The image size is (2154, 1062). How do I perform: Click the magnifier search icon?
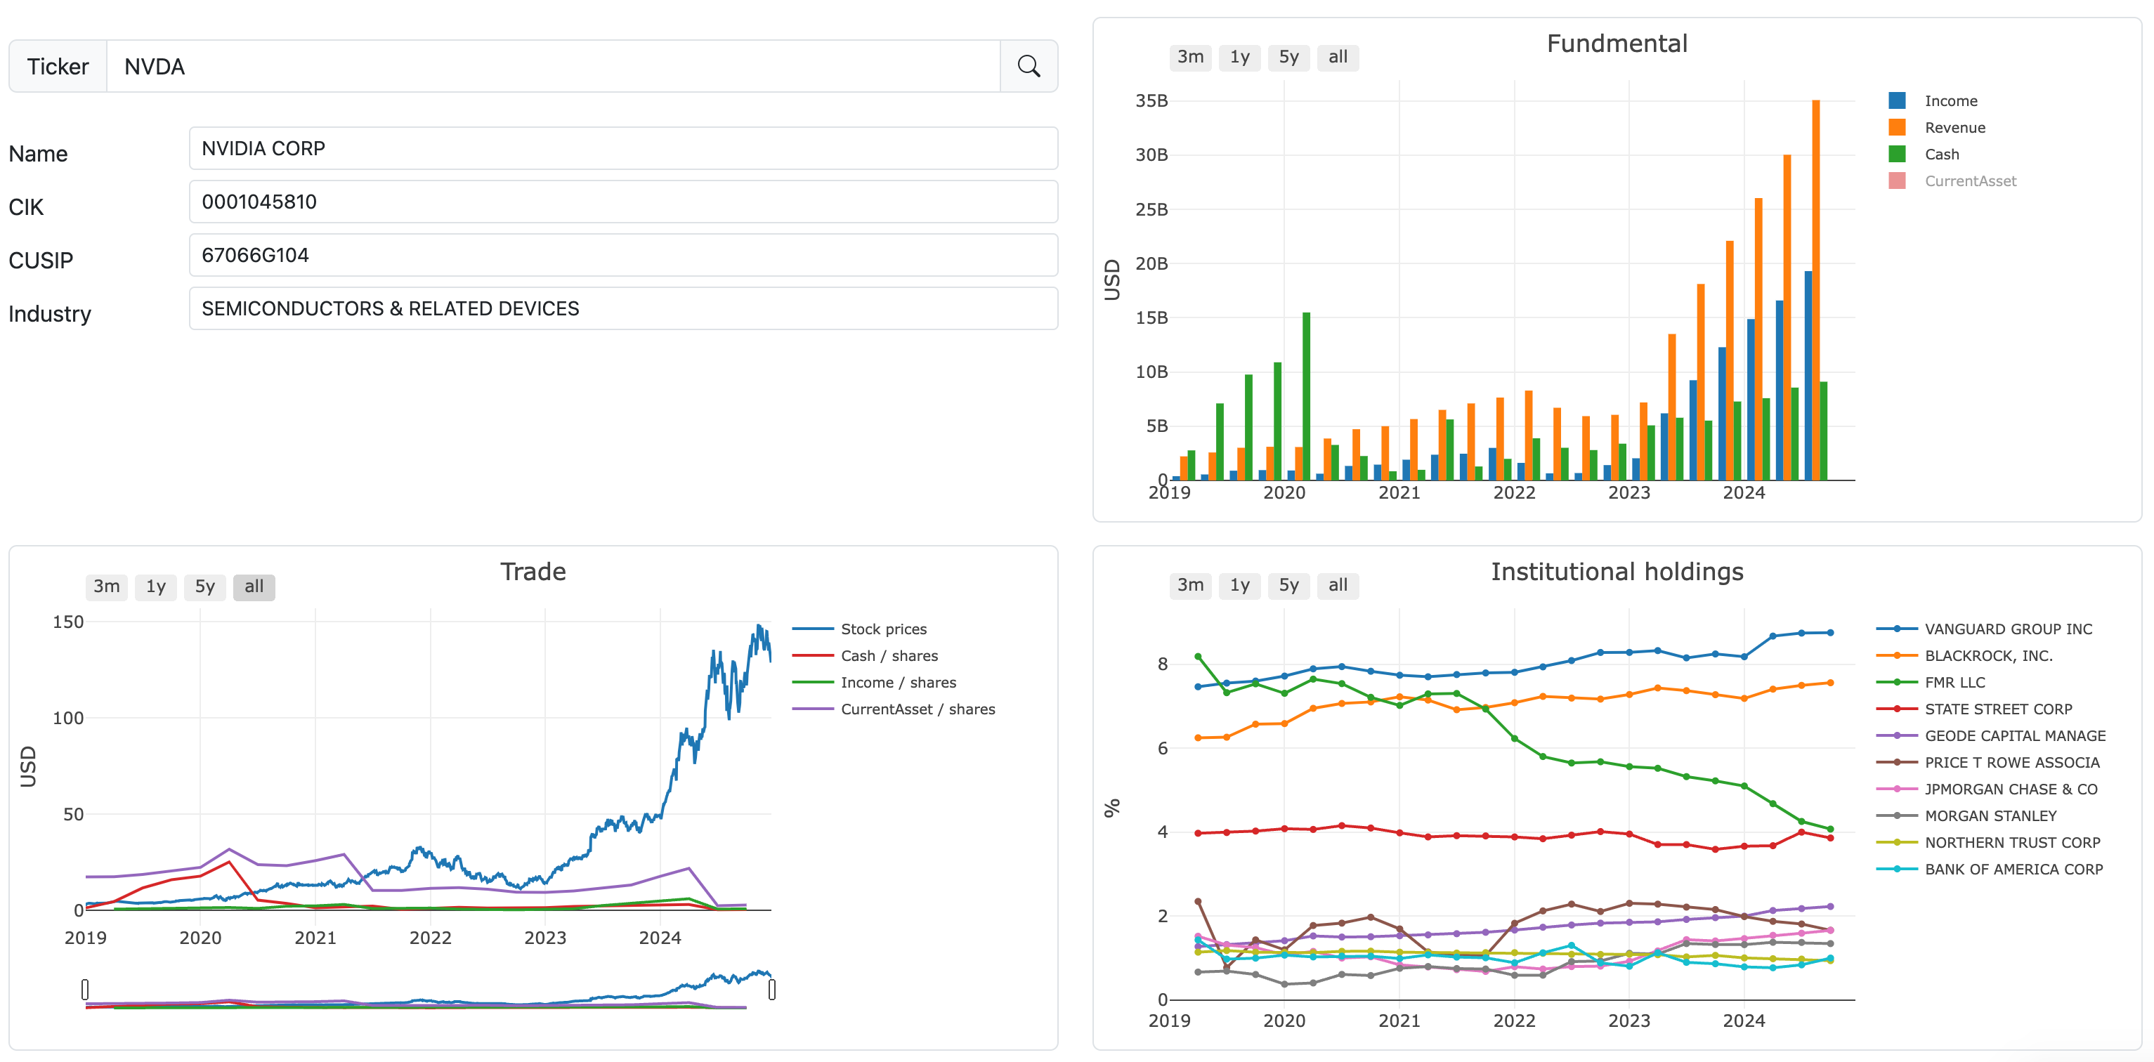tap(1028, 66)
